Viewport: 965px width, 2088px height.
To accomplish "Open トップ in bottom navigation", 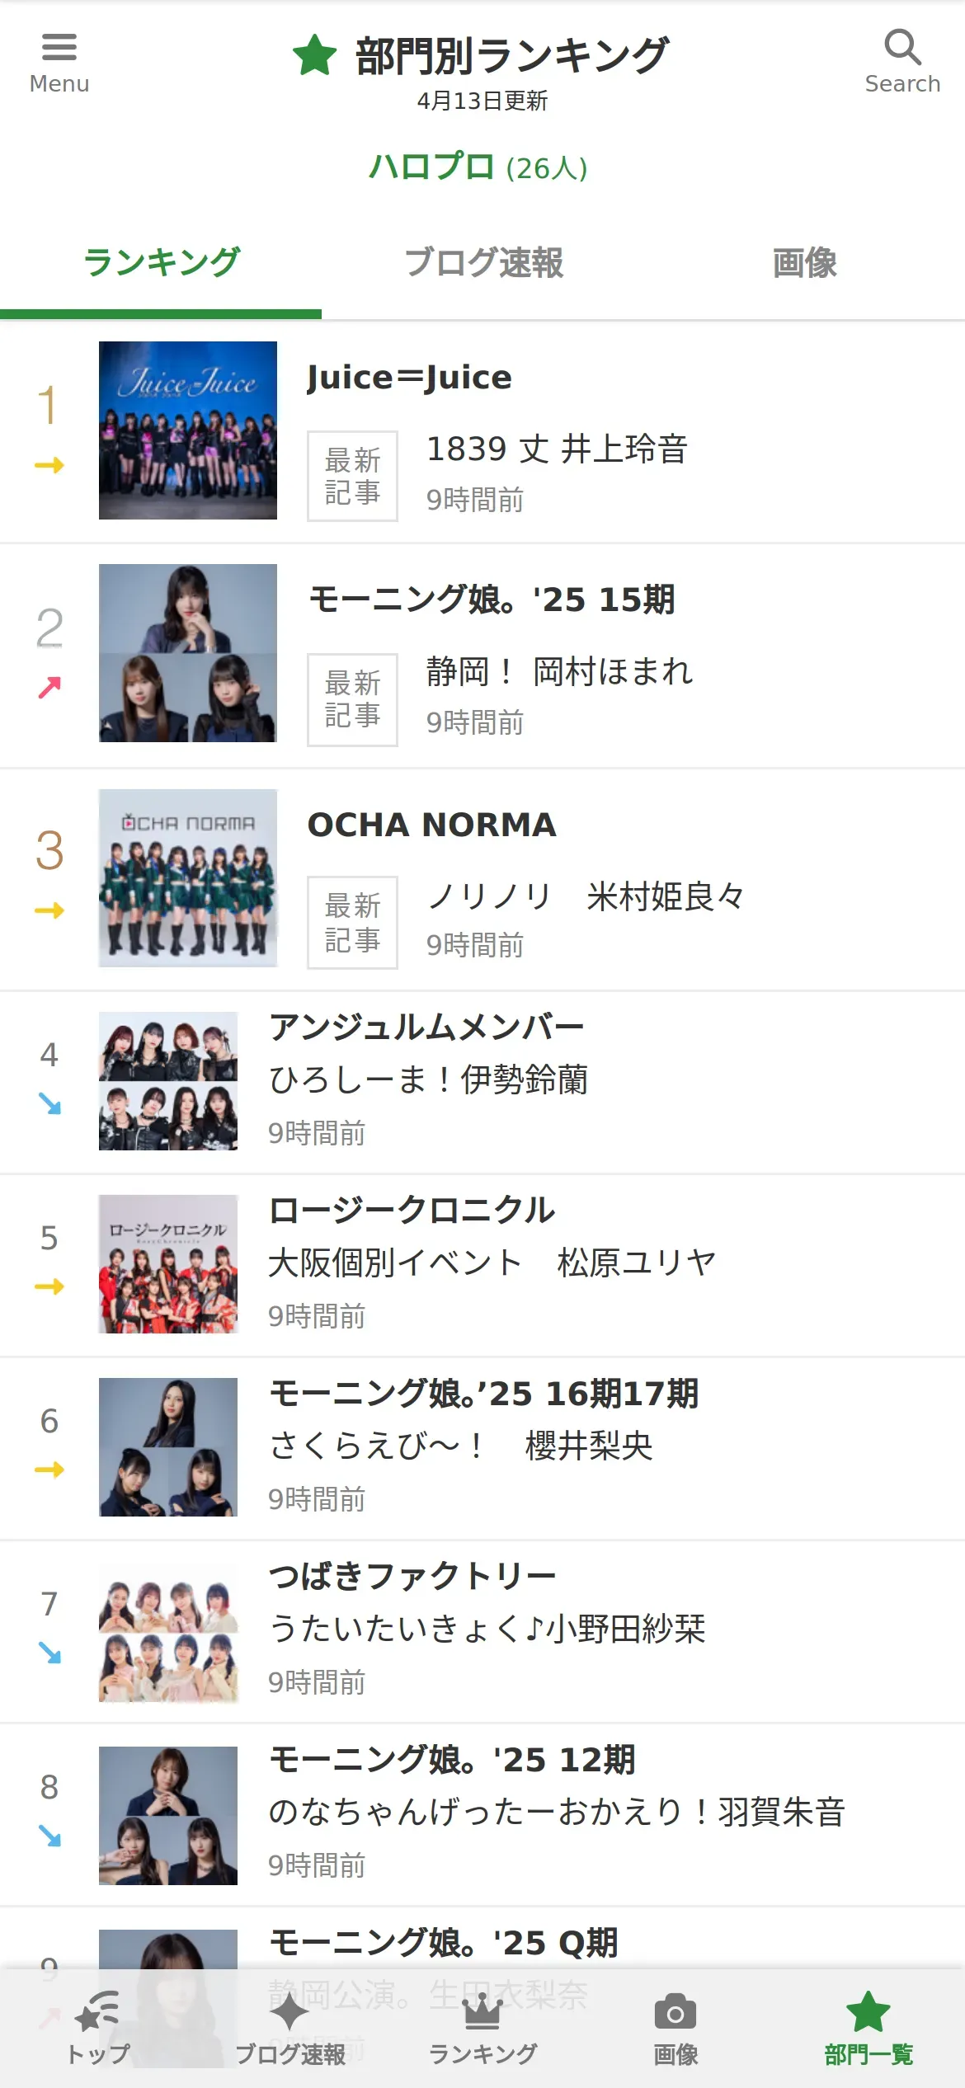I will point(97,2028).
